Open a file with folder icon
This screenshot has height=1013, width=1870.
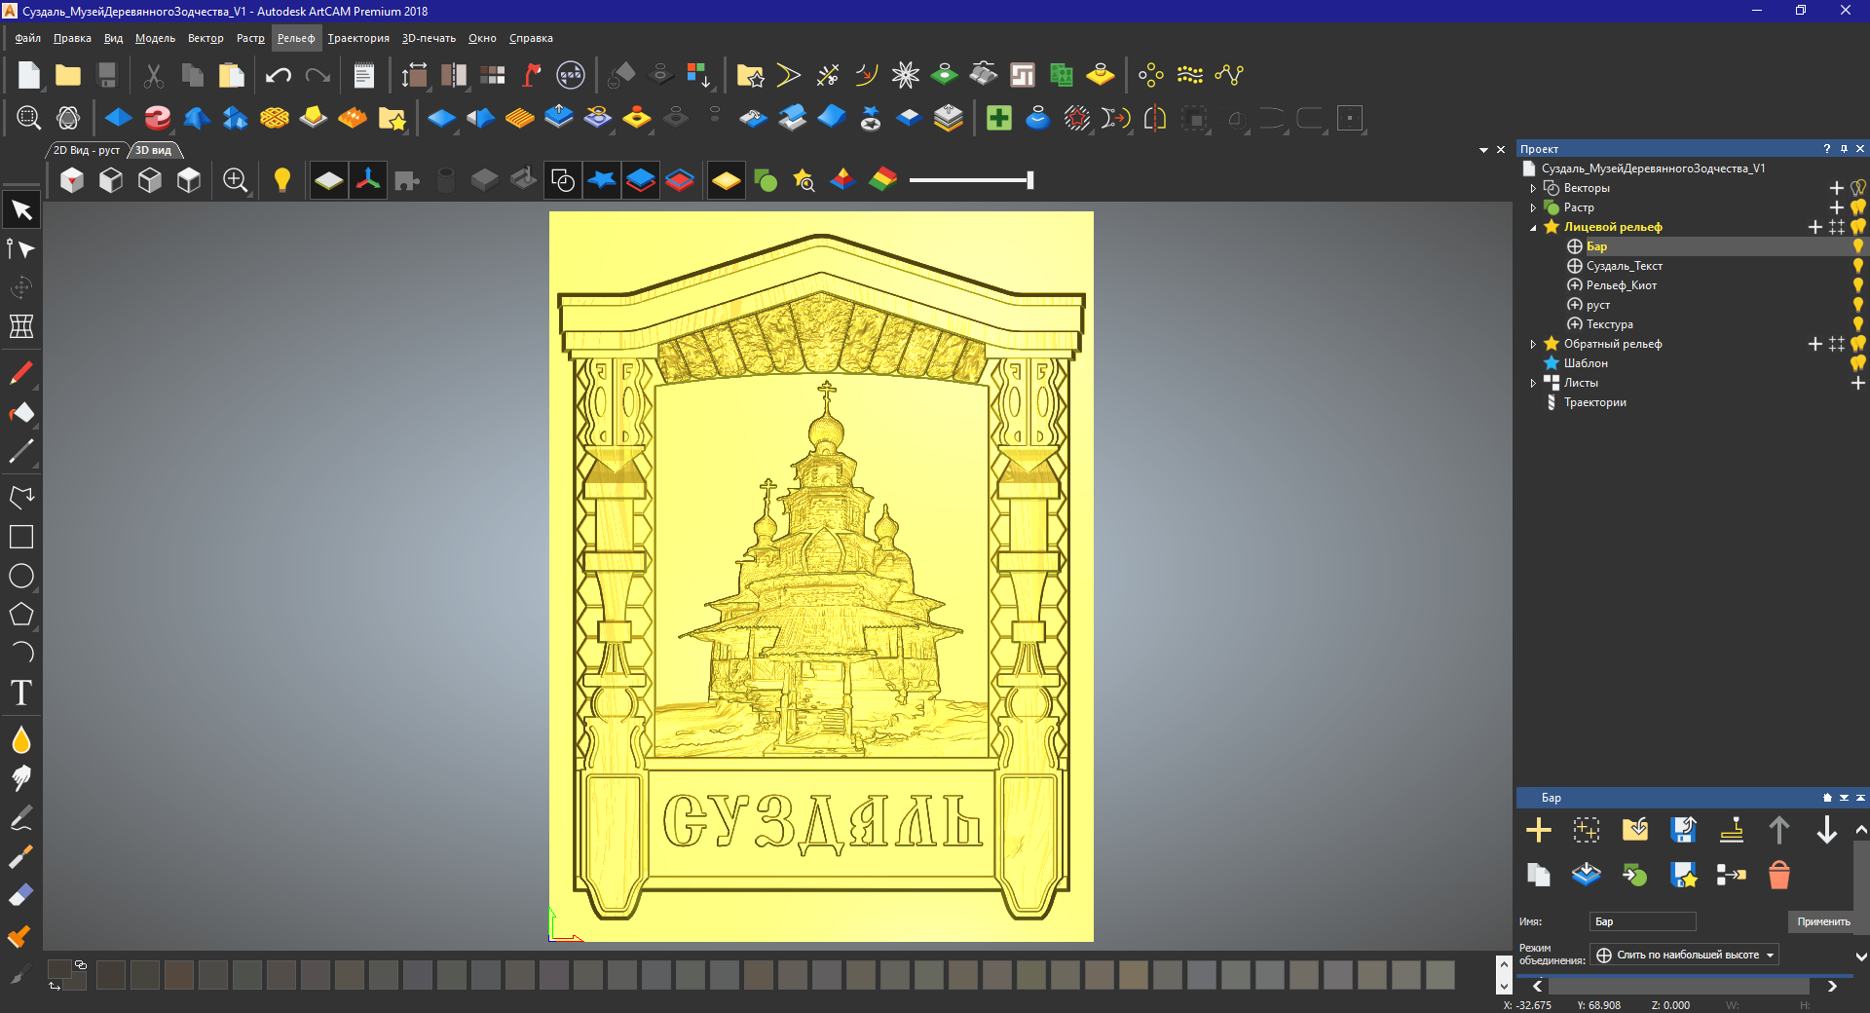click(68, 75)
